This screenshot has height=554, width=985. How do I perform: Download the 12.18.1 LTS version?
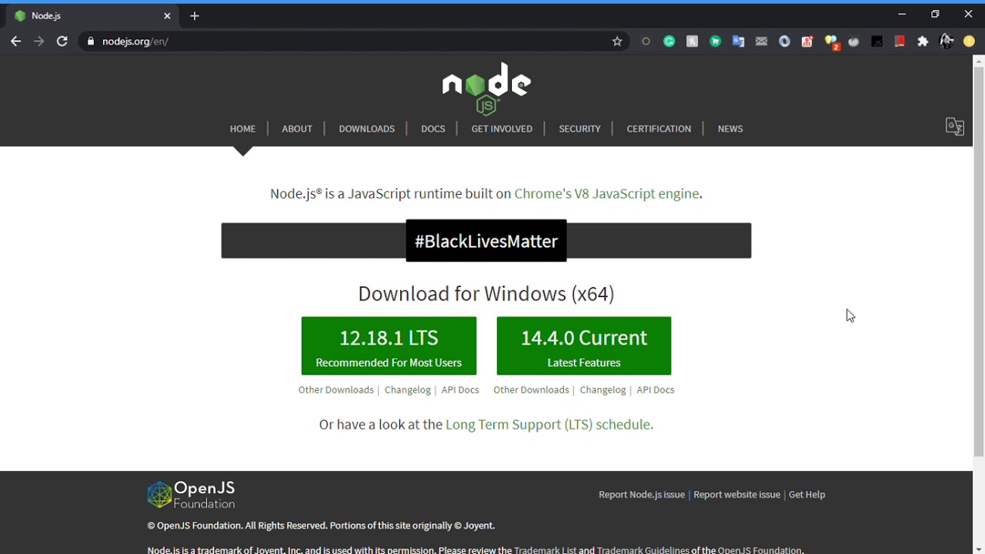click(x=389, y=346)
